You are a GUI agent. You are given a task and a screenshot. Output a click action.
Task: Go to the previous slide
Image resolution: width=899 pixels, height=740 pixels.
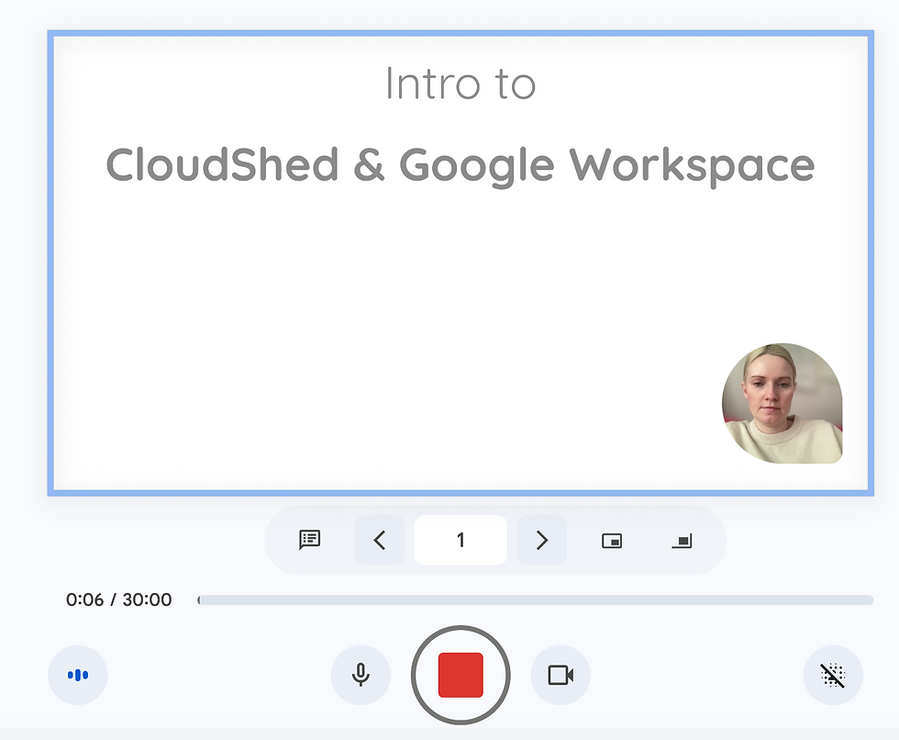point(380,540)
